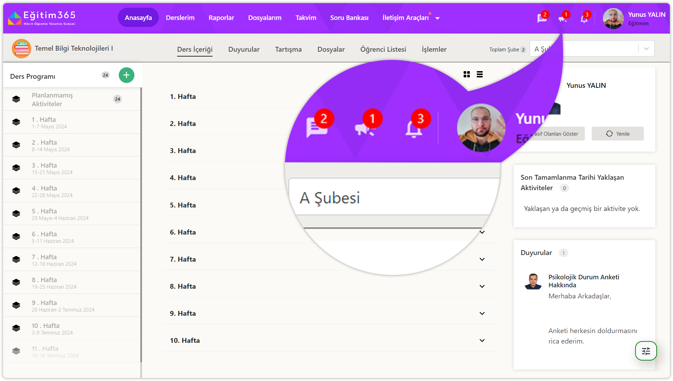
Task: Click the course books icon
Action: point(22,49)
